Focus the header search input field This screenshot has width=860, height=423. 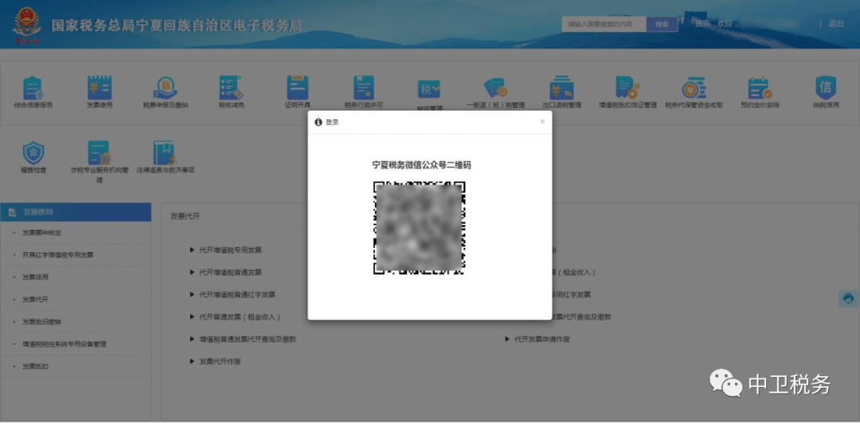pyautogui.click(x=604, y=24)
